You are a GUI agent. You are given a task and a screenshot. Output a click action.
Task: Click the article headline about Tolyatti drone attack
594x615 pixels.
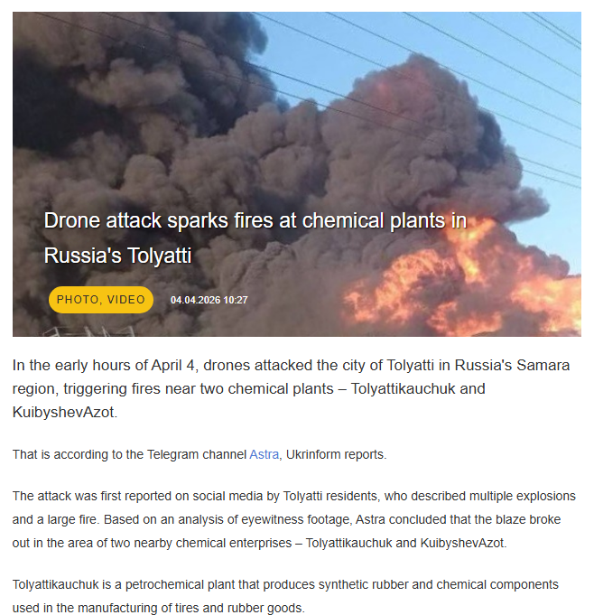[x=255, y=238]
